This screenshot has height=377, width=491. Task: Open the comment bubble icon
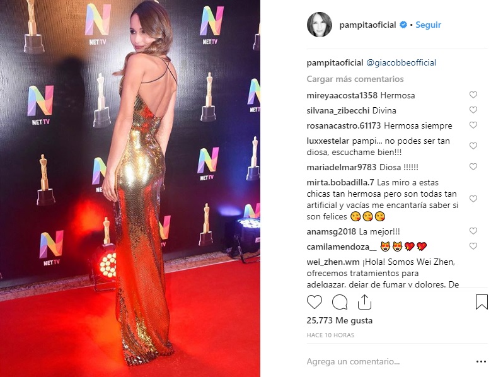click(x=340, y=302)
